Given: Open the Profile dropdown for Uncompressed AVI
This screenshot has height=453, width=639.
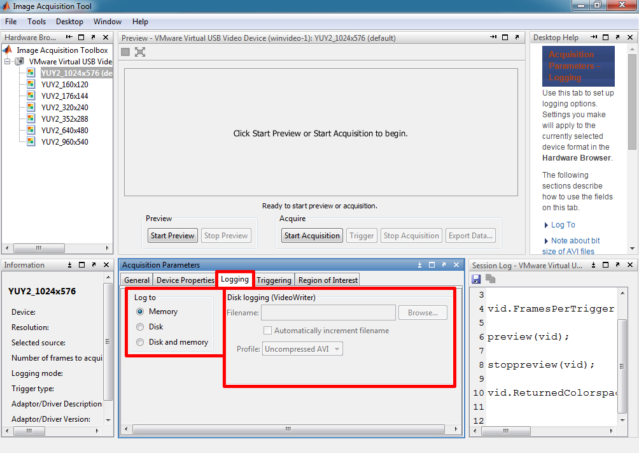Looking at the screenshot, I should (x=337, y=349).
